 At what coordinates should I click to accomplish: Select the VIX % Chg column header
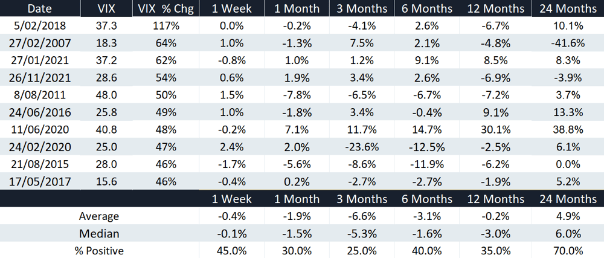coord(166,8)
